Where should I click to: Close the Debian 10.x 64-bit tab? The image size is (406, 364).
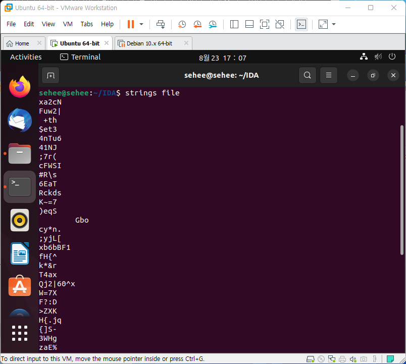tap(186, 43)
